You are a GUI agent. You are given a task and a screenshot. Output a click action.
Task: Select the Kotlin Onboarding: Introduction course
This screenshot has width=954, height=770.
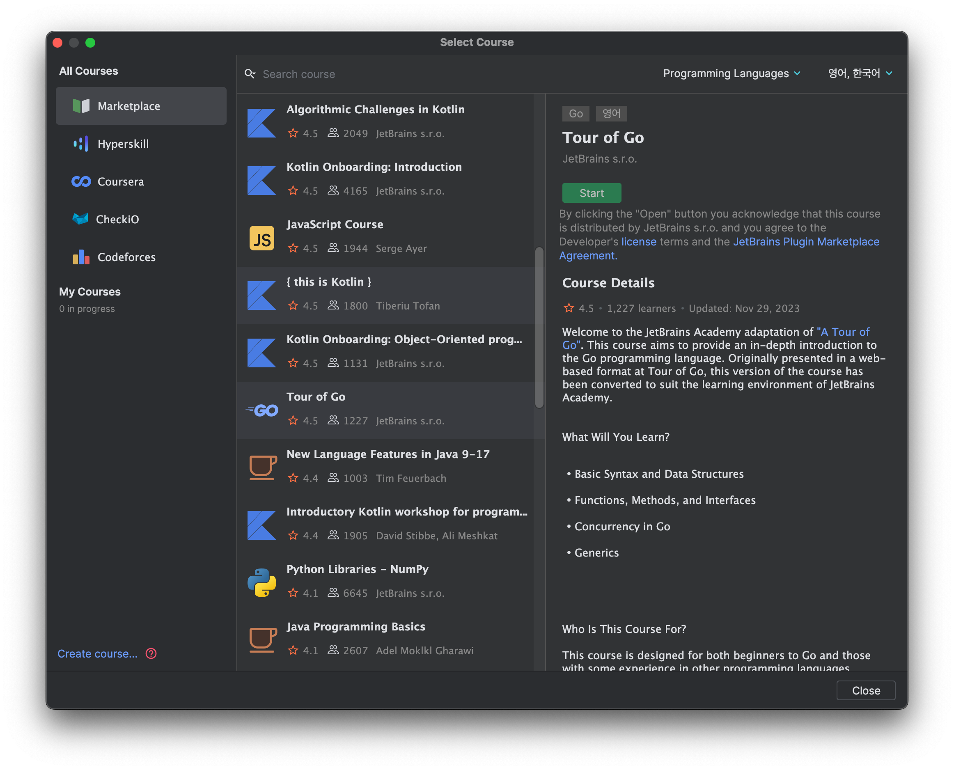pos(374,167)
